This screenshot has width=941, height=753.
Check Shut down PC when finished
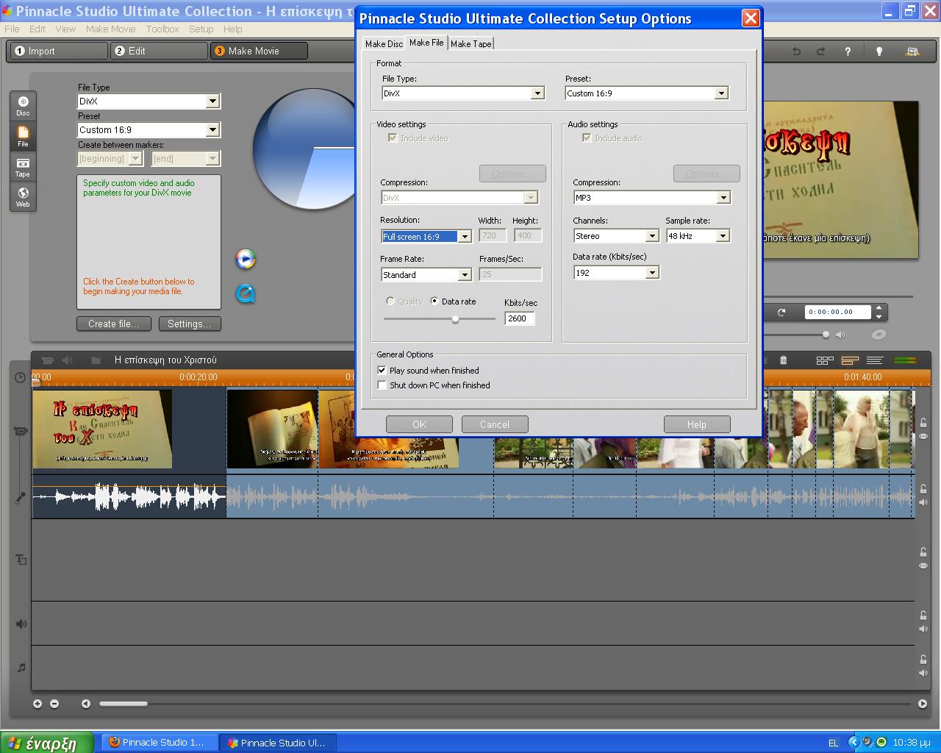pyautogui.click(x=382, y=385)
